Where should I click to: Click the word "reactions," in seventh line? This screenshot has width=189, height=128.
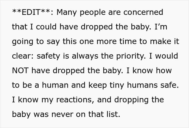[75, 100]
